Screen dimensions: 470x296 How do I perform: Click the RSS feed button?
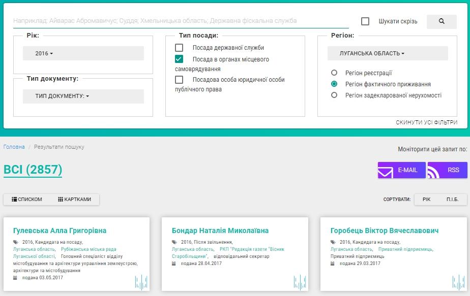(x=447, y=170)
